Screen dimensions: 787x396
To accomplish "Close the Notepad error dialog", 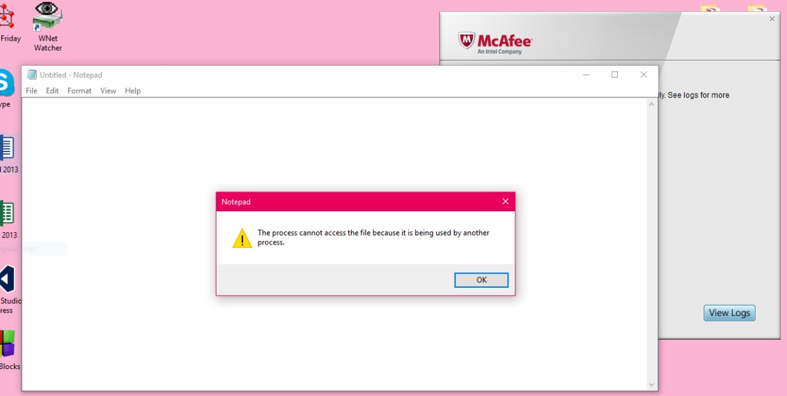I will pyautogui.click(x=505, y=201).
